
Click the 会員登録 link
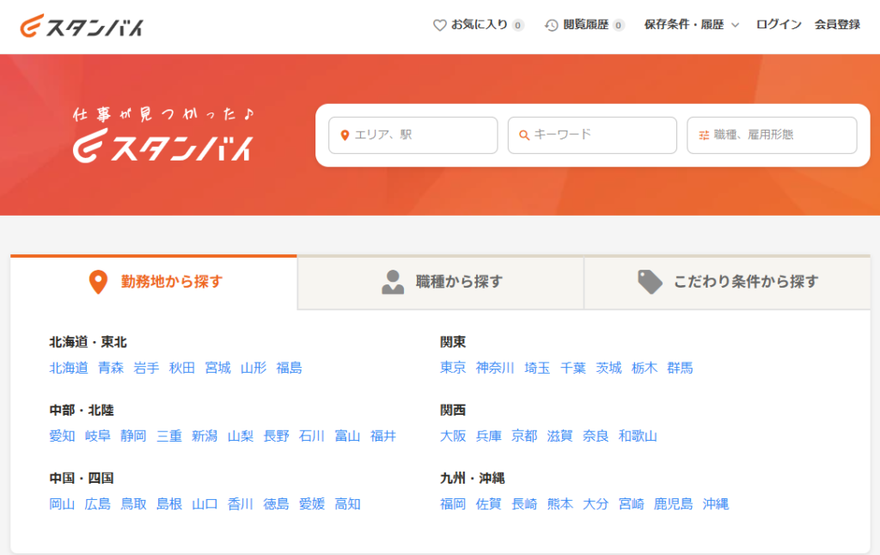[x=837, y=25]
